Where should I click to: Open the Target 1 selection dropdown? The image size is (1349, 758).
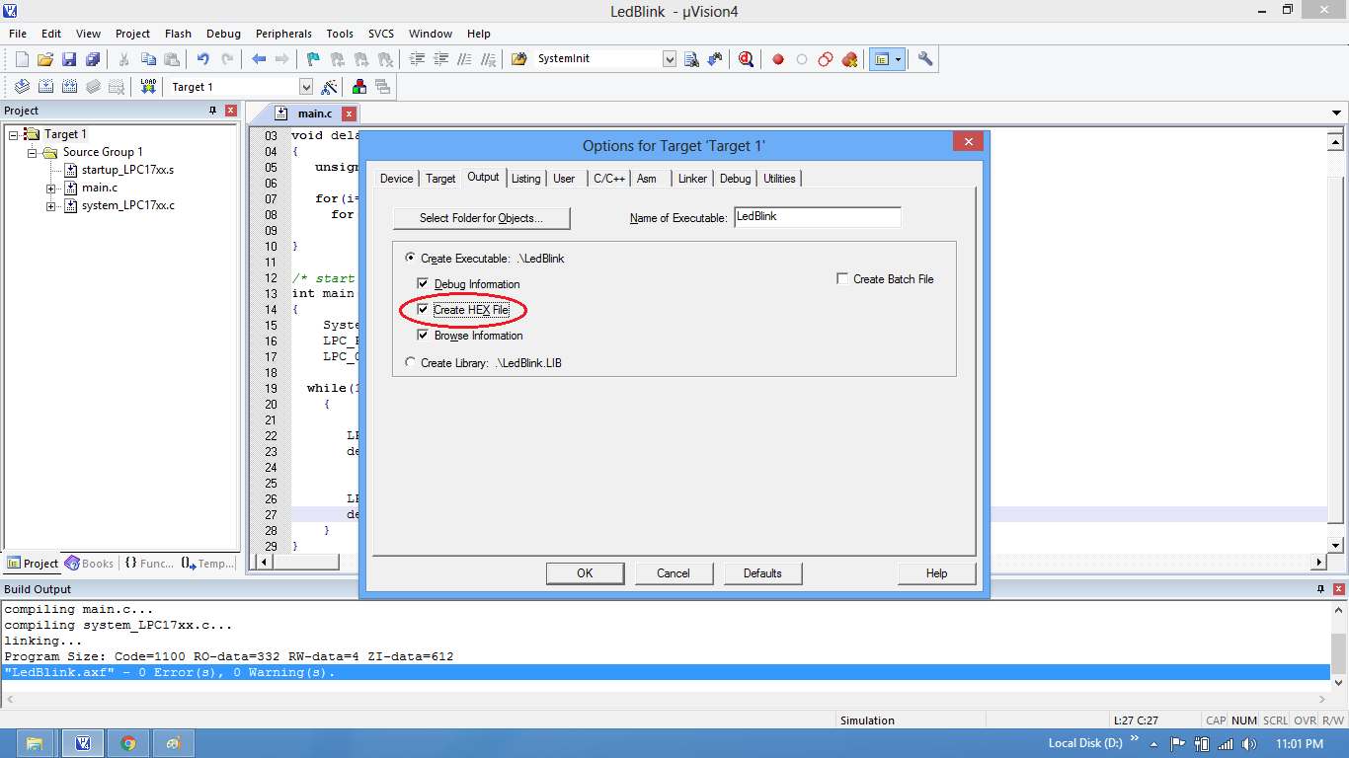click(305, 87)
